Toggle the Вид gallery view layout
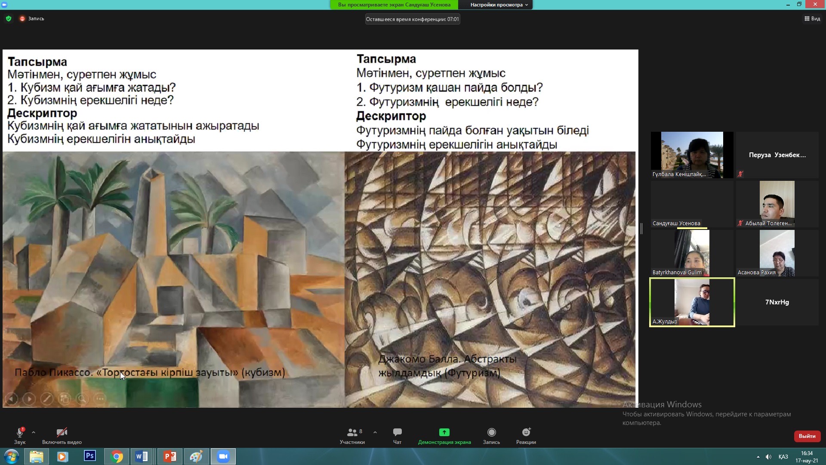Image resolution: width=826 pixels, height=465 pixels. (x=812, y=19)
